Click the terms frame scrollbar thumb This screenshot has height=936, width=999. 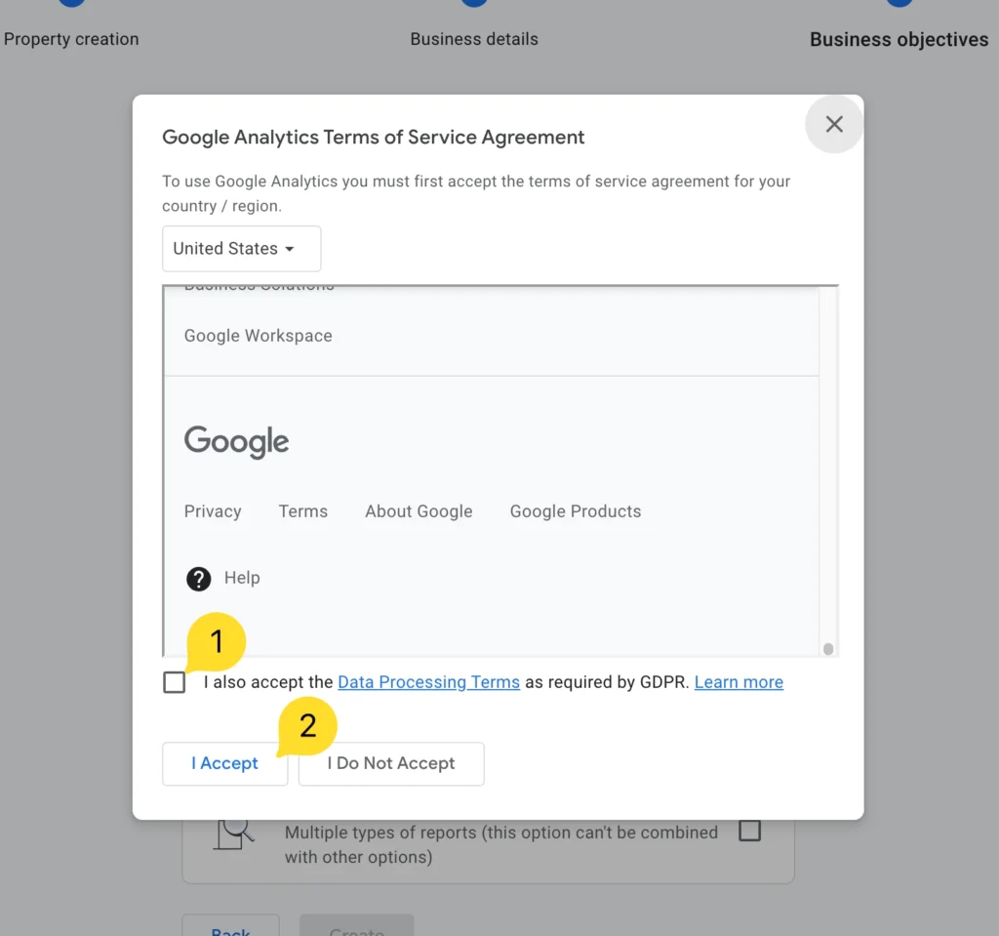(828, 648)
